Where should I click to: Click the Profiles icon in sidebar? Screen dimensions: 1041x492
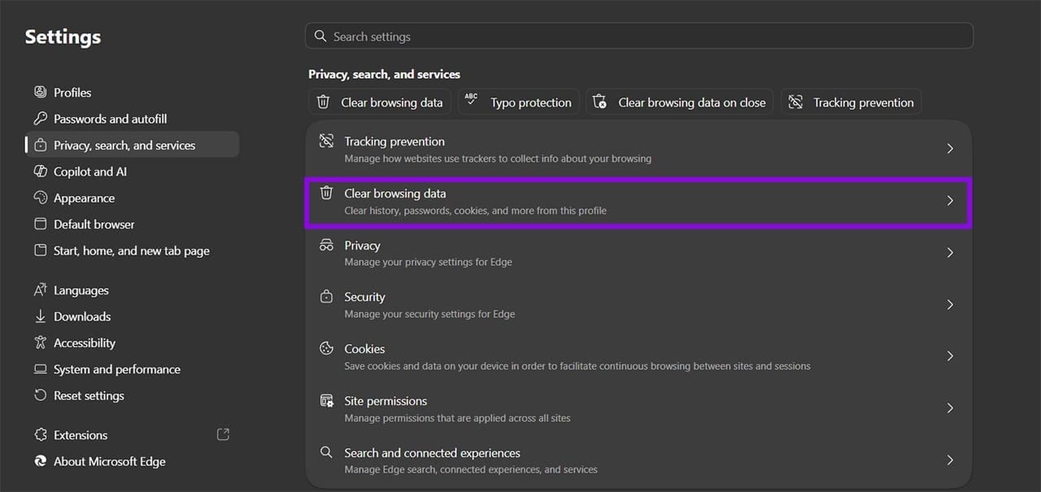pyautogui.click(x=40, y=92)
